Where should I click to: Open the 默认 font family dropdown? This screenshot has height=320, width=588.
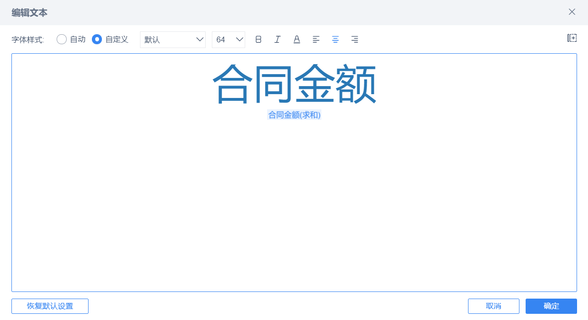pyautogui.click(x=172, y=39)
